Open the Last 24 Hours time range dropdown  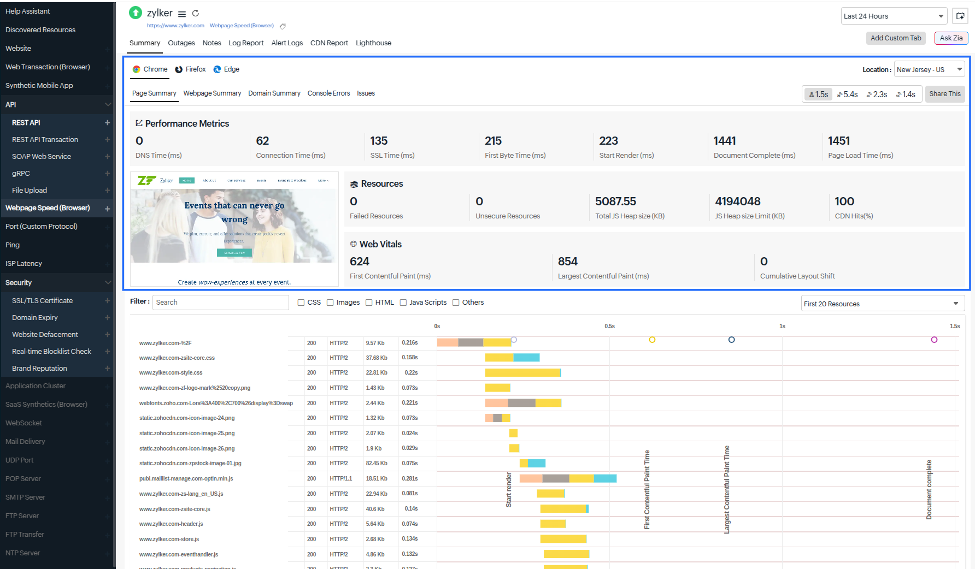pyautogui.click(x=894, y=16)
